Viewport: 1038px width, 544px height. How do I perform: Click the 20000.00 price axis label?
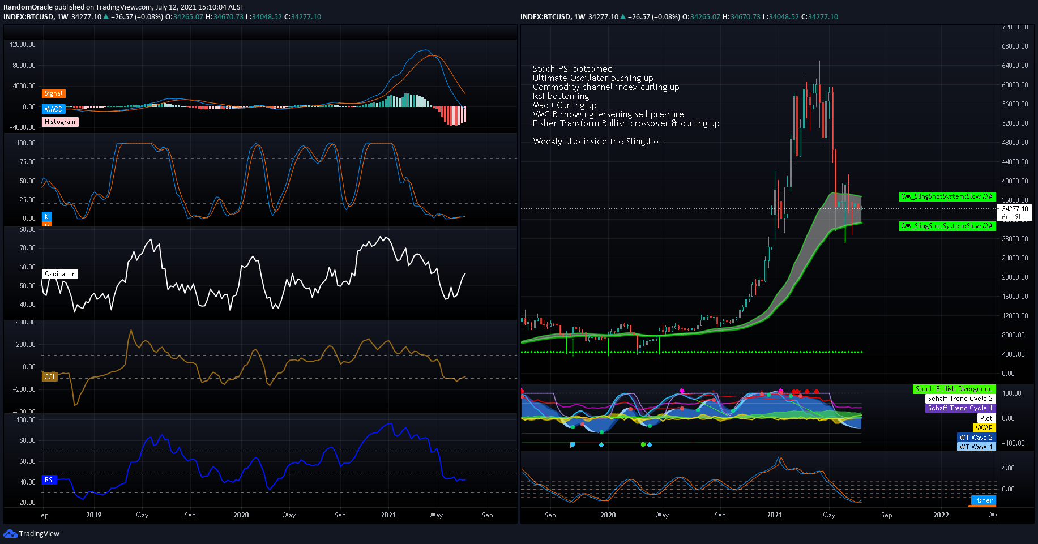[x=1015, y=277]
